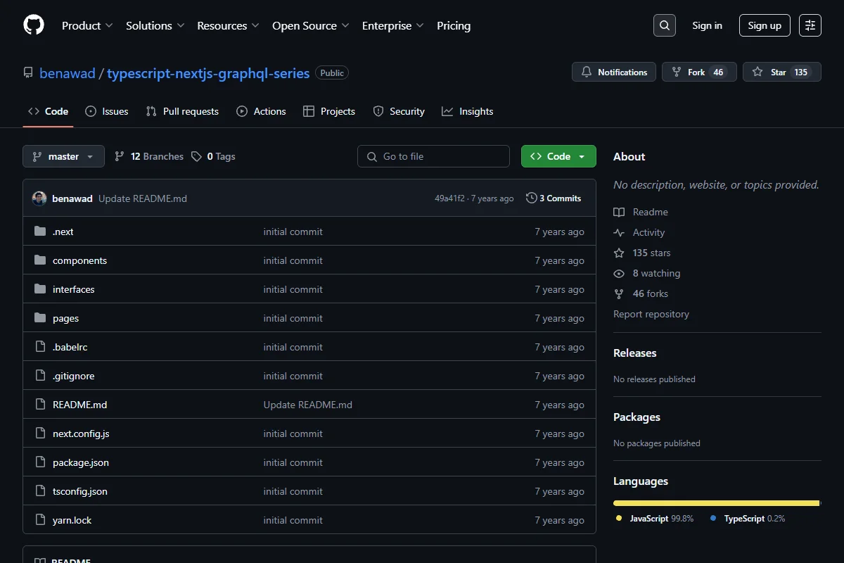The image size is (844, 563).
Task: Open the Insights tab
Action: [468, 111]
